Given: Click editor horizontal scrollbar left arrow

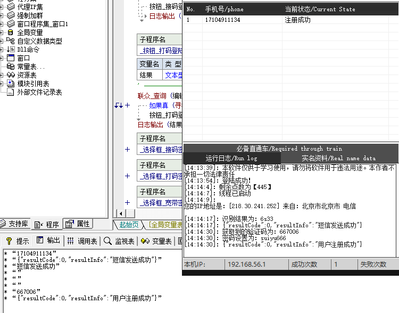Looking at the screenshot, I should pyautogui.click(x=121, y=213).
